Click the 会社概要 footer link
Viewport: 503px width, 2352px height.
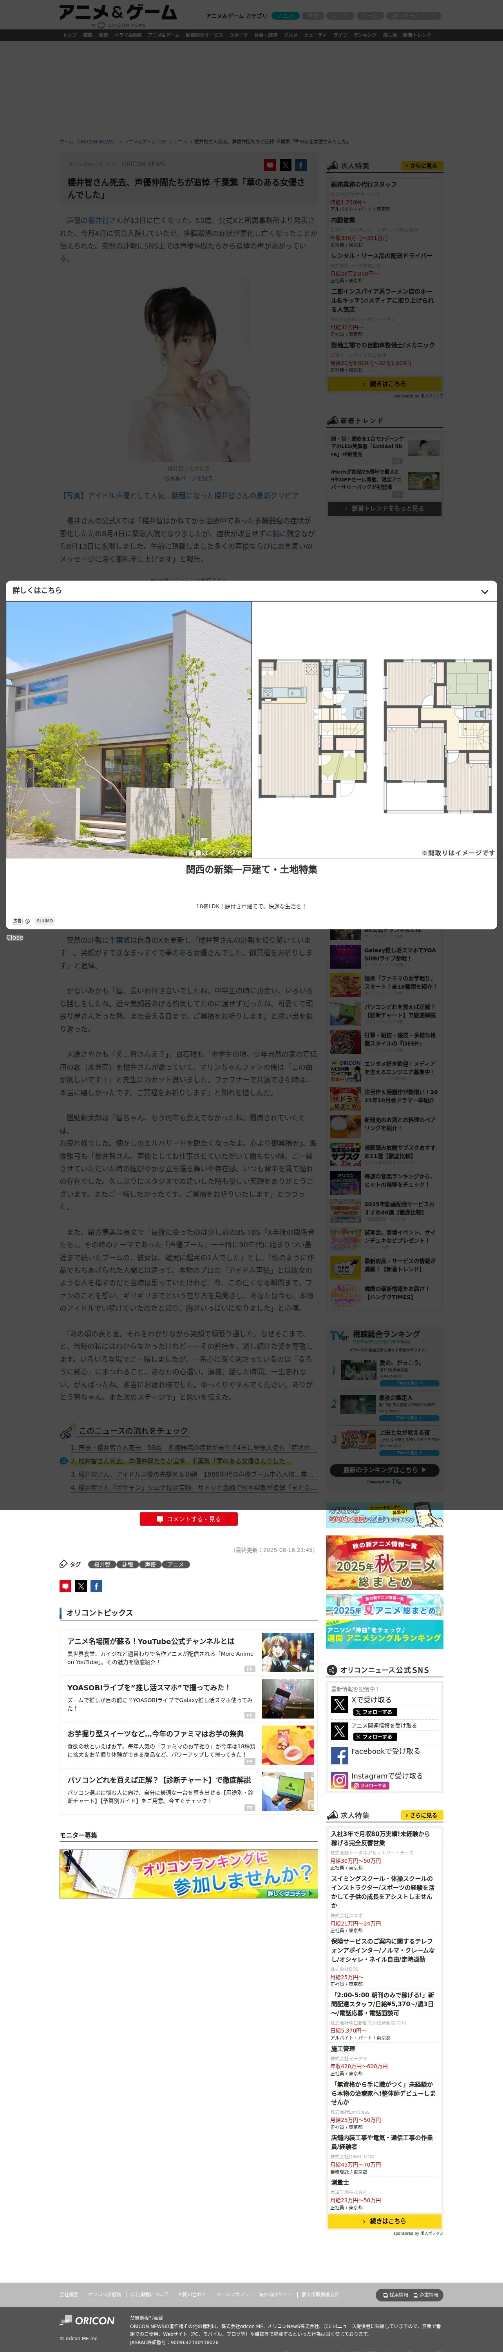(69, 2294)
